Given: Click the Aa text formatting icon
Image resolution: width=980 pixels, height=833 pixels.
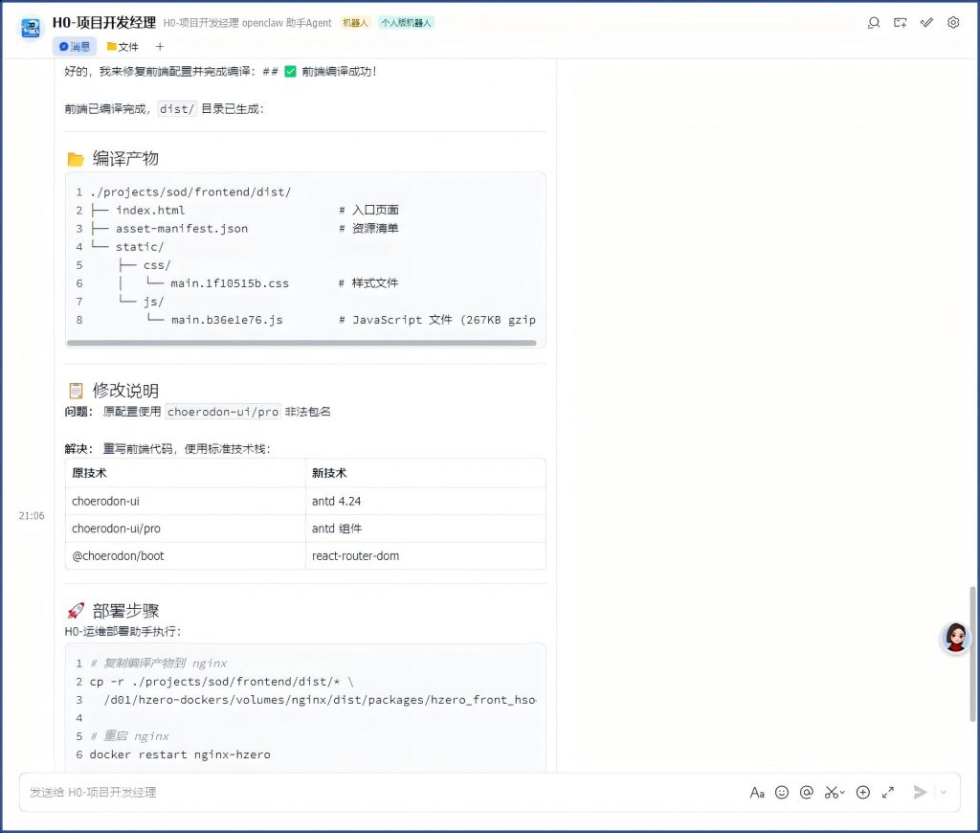Looking at the screenshot, I should (x=757, y=792).
